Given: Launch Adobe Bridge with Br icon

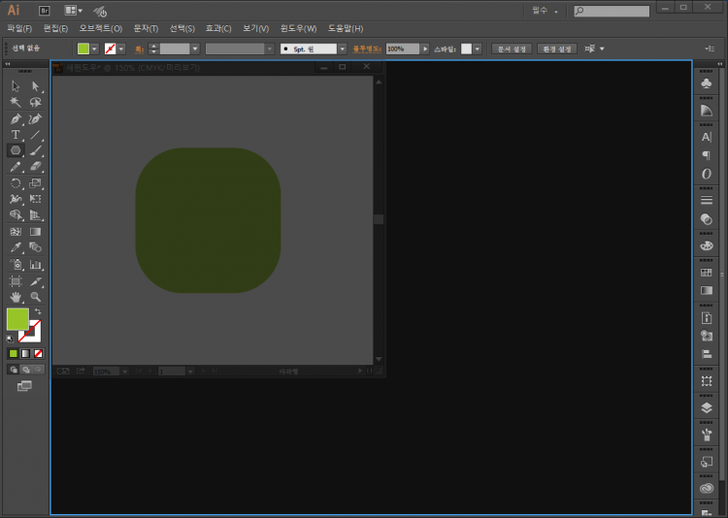Looking at the screenshot, I should [x=44, y=10].
